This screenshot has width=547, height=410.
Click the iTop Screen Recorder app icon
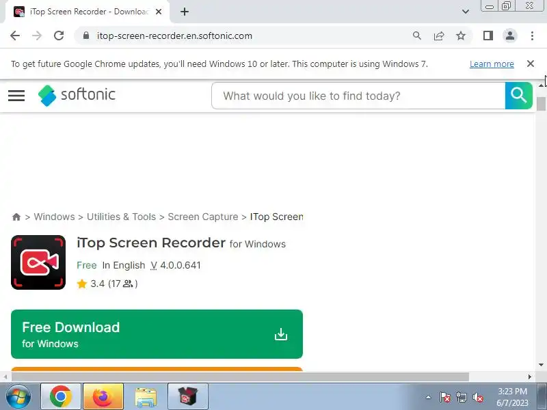(38, 262)
